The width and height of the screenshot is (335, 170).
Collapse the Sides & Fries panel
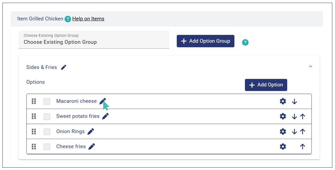(310, 66)
